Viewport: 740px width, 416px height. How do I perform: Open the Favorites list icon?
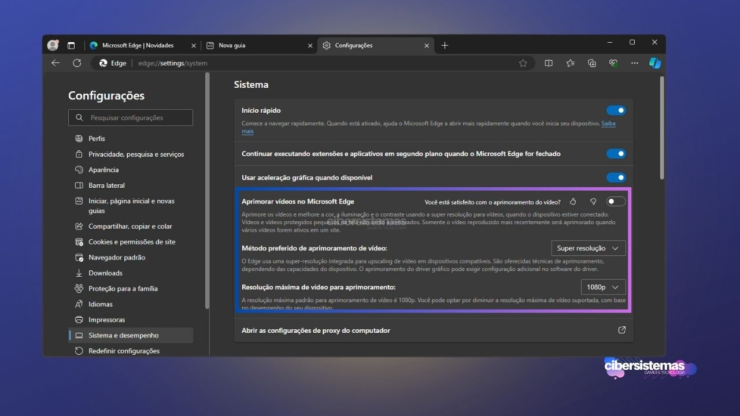571,63
